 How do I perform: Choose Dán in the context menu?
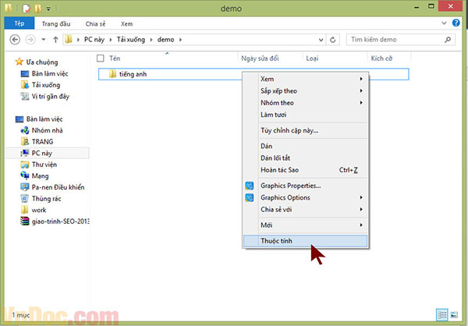pos(306,146)
